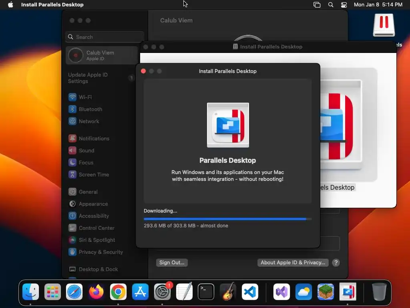Open Finder from the Dock

click(x=30, y=292)
